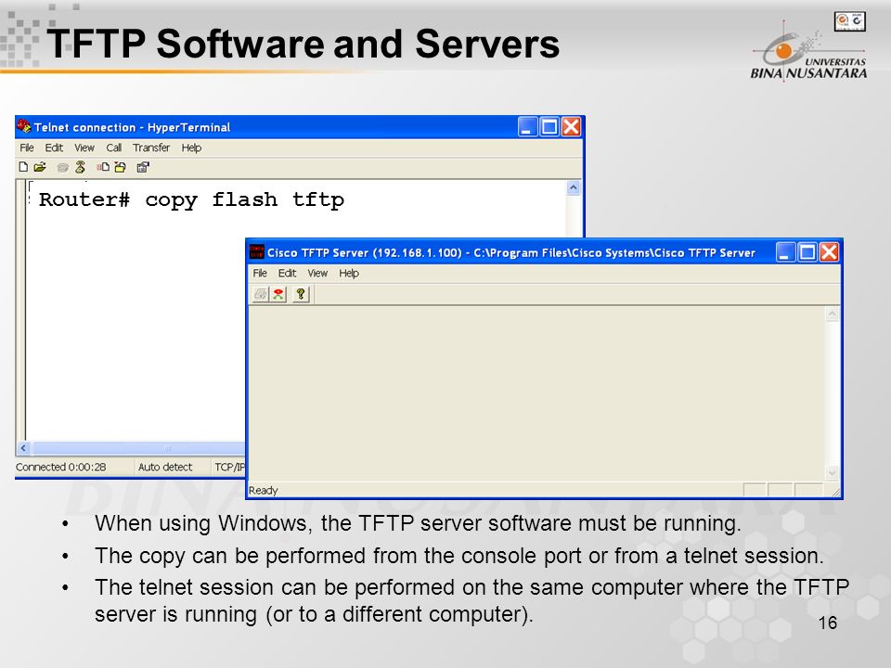Click the HyperTerminal horizontal scrollbar thumb
891x668 pixels.
[x=138, y=448]
